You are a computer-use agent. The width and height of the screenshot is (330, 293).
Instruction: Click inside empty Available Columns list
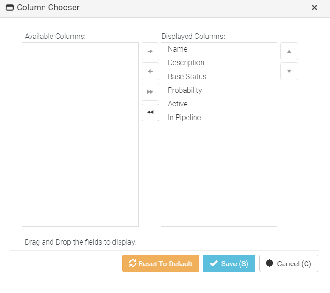tap(80, 135)
